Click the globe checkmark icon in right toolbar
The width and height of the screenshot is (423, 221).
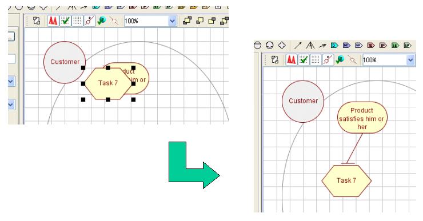point(340,59)
